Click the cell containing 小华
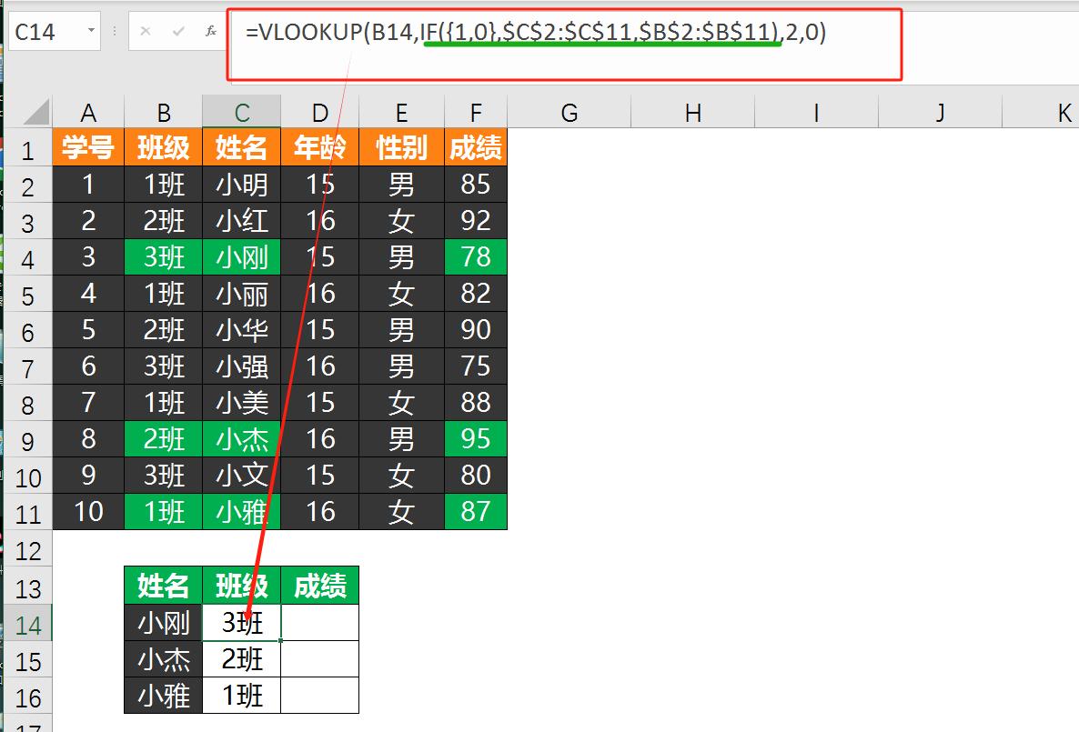This screenshot has width=1079, height=732. point(241,330)
